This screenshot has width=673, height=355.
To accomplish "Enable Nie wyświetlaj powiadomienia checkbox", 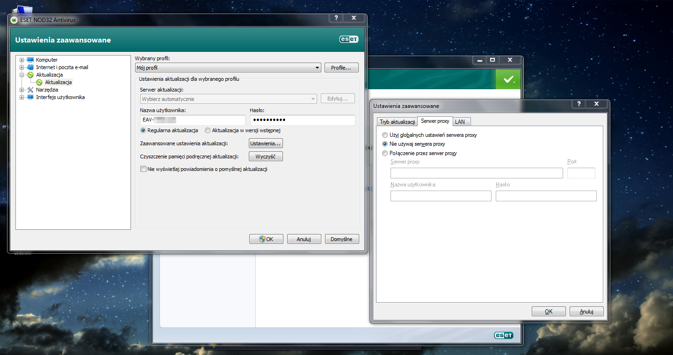I will click(x=143, y=169).
